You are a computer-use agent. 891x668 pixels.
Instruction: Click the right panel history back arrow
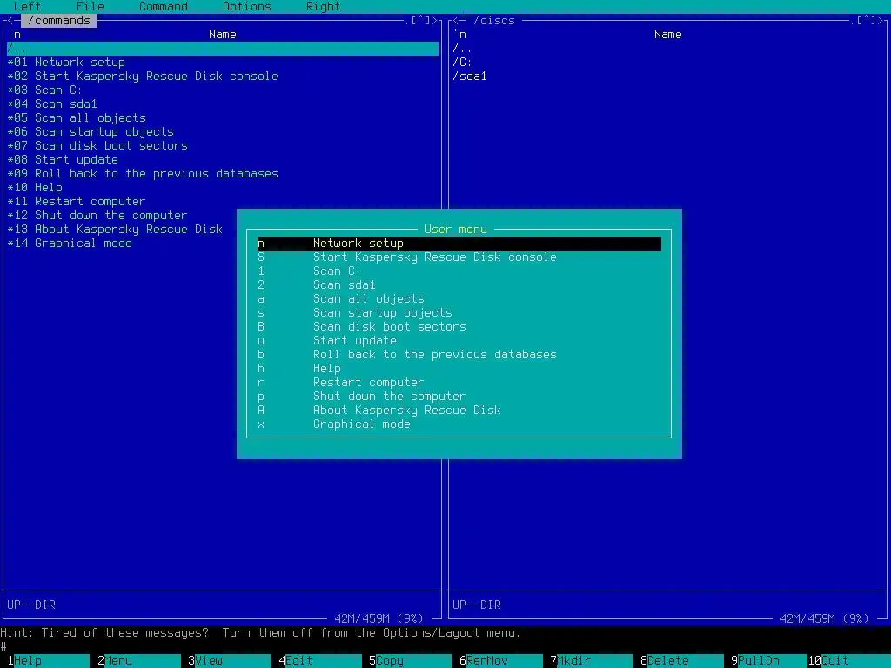pyautogui.click(x=456, y=21)
